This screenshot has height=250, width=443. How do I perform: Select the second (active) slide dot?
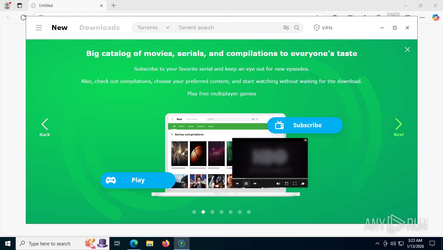[203, 212]
